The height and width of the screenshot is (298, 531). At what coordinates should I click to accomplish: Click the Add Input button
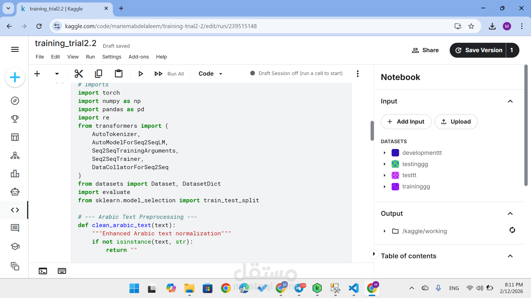[406, 122]
